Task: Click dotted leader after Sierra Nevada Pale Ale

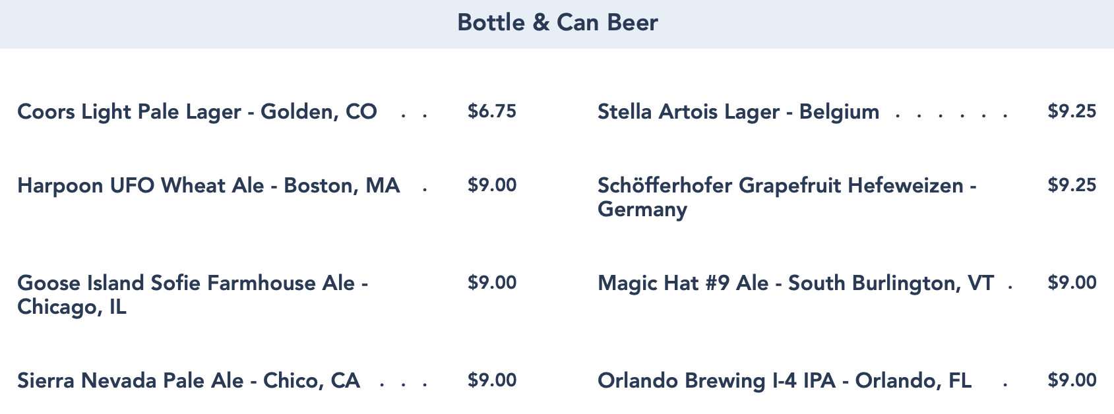Action: pos(404,384)
